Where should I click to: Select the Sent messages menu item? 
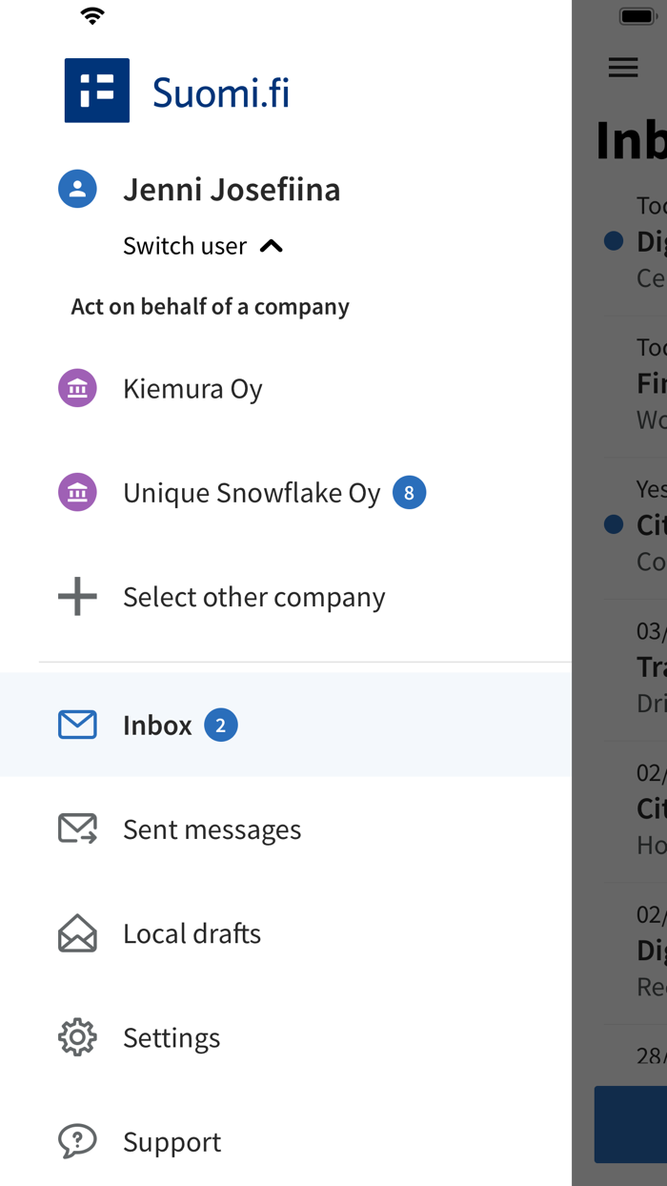(x=212, y=828)
